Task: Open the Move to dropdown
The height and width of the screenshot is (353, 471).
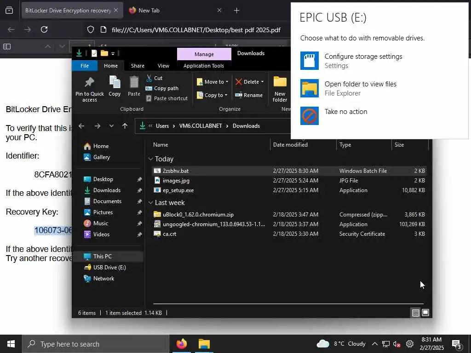Action: 213,82
